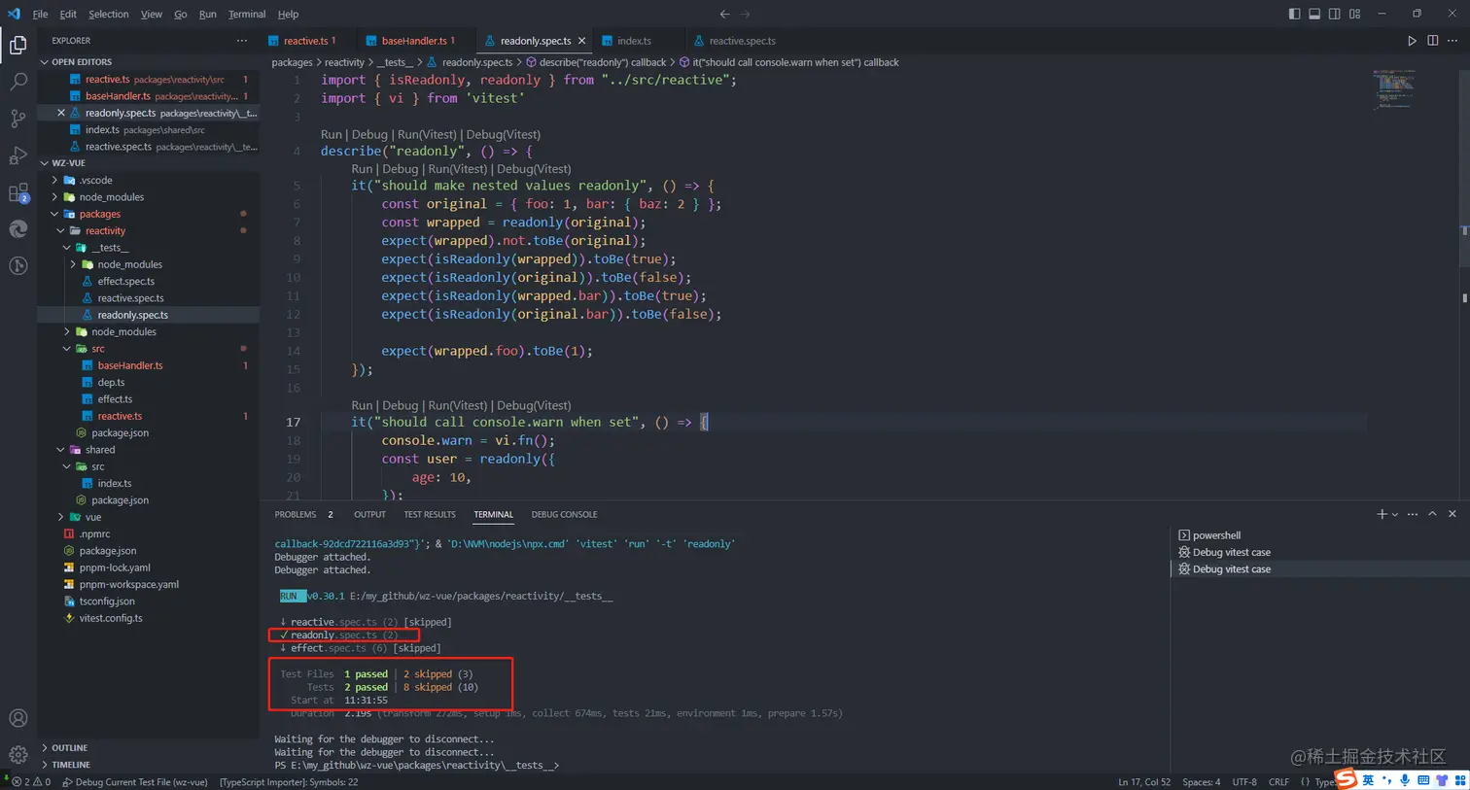Open the Terminal menu
The image size is (1470, 790).
pyautogui.click(x=247, y=14)
